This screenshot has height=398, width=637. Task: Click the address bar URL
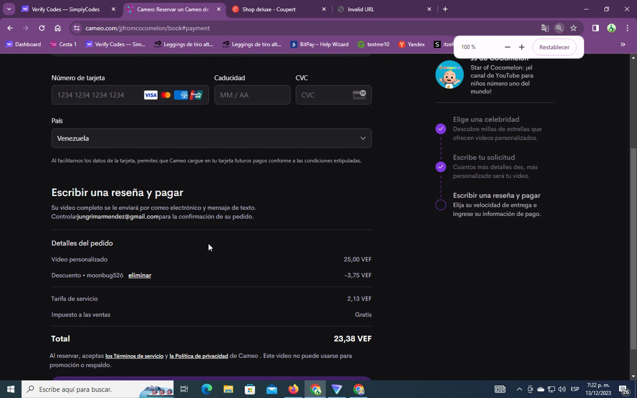click(x=148, y=28)
